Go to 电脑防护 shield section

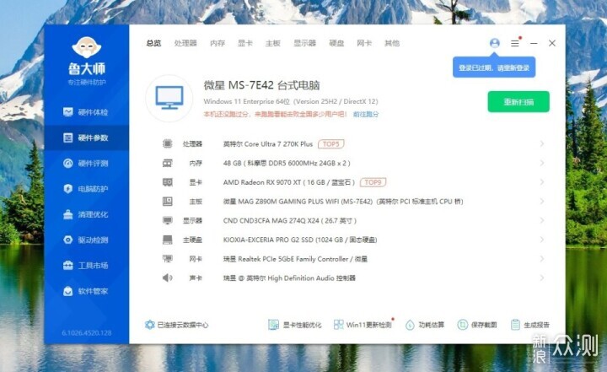click(86, 189)
